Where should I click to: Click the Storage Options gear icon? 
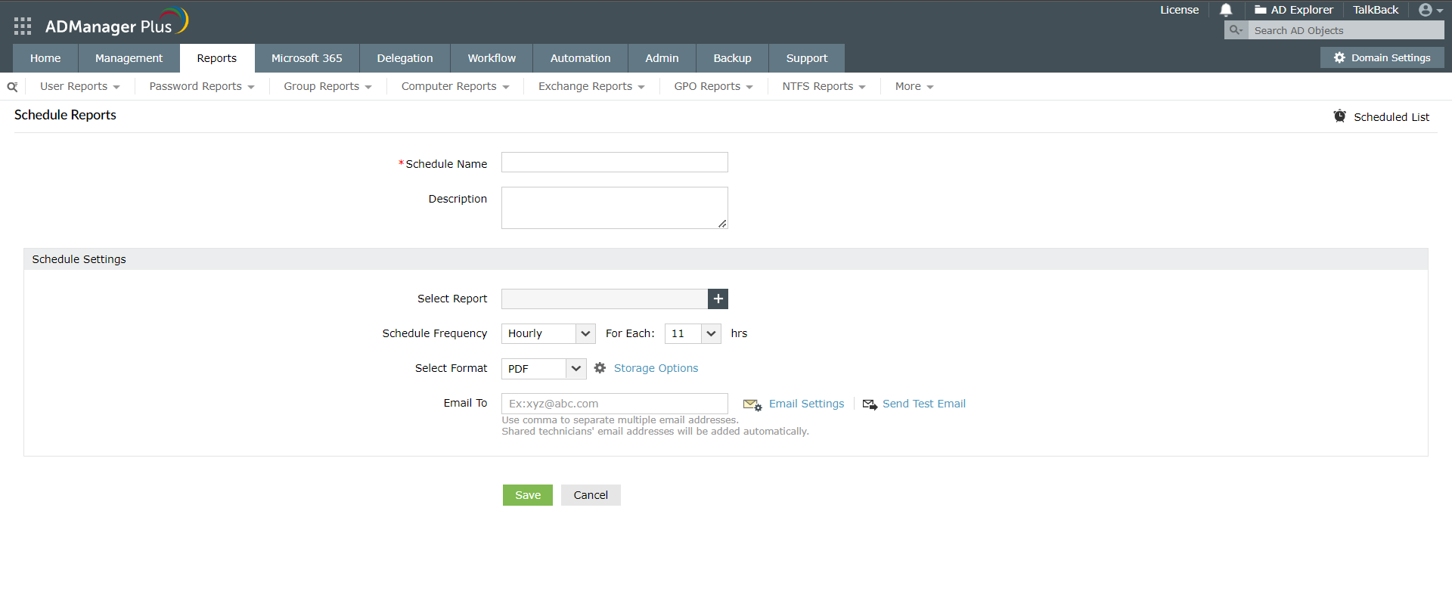pyautogui.click(x=600, y=368)
